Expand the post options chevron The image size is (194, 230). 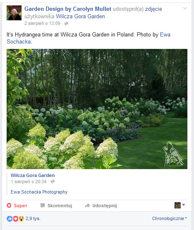pyautogui.click(x=185, y=8)
